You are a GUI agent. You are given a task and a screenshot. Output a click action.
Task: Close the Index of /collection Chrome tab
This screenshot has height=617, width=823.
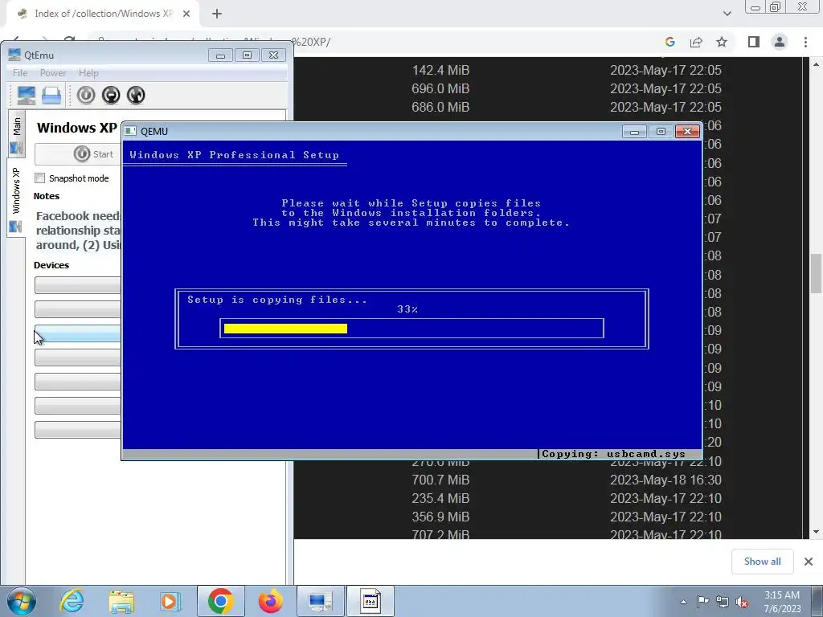186,14
